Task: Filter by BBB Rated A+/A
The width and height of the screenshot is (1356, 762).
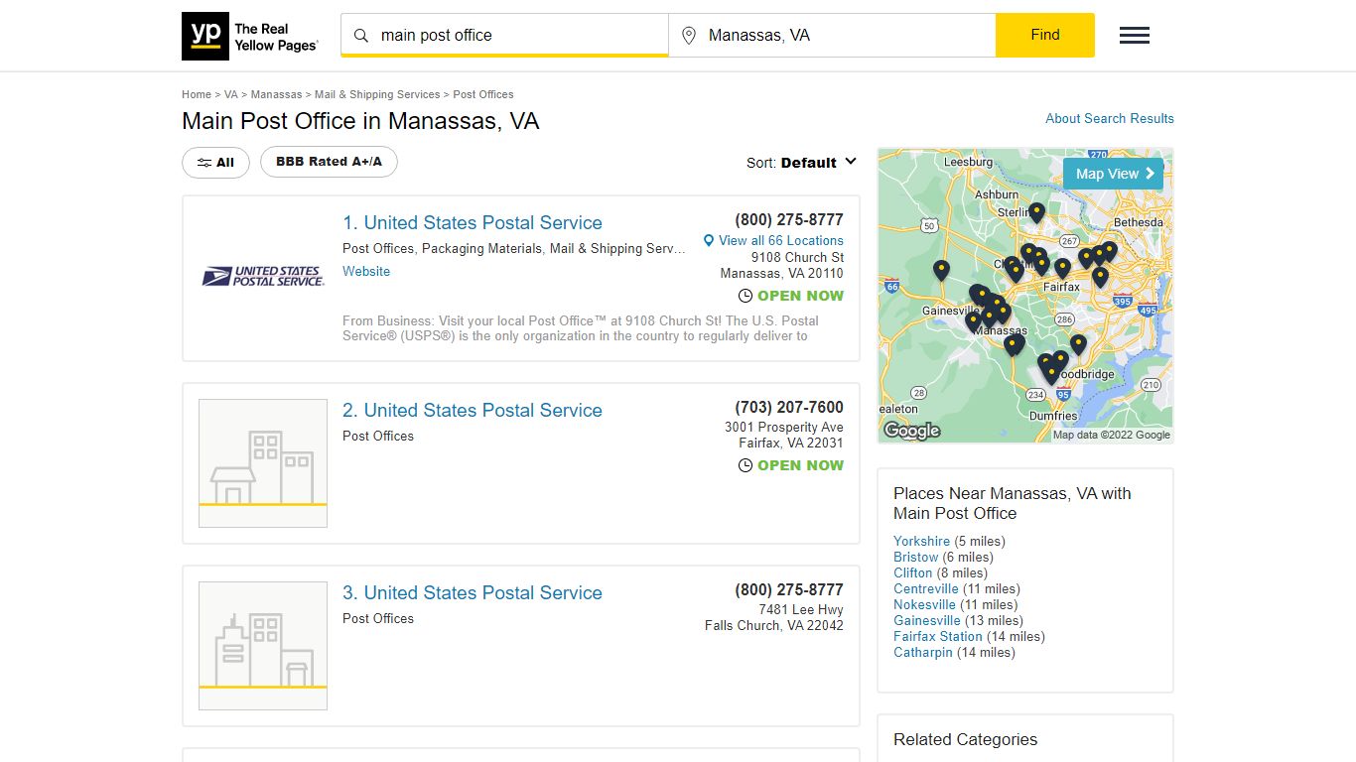Action: (x=329, y=162)
